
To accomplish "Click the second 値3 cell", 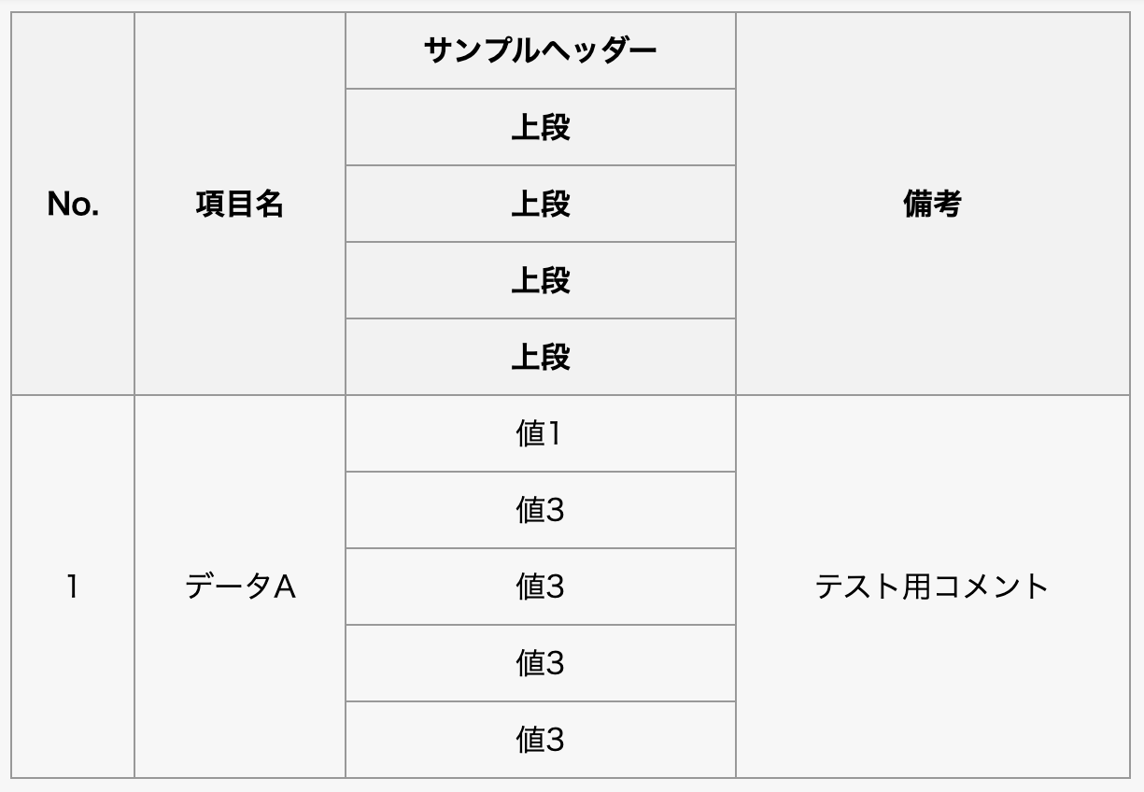I will click(x=540, y=587).
